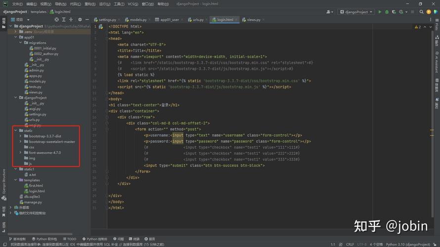440x247 pixels.
Task: Open Search Everywhere magnifier icon
Action: coord(422,12)
